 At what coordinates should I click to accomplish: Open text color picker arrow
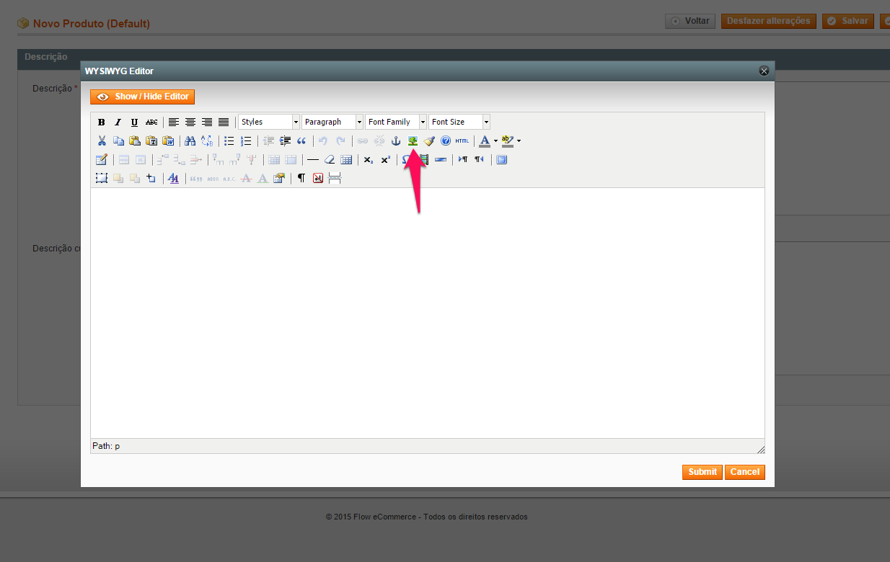pyautogui.click(x=495, y=140)
